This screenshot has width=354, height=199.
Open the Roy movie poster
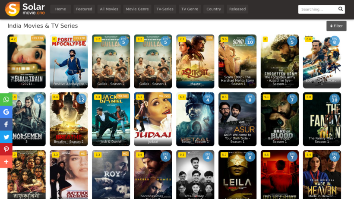(x=111, y=174)
